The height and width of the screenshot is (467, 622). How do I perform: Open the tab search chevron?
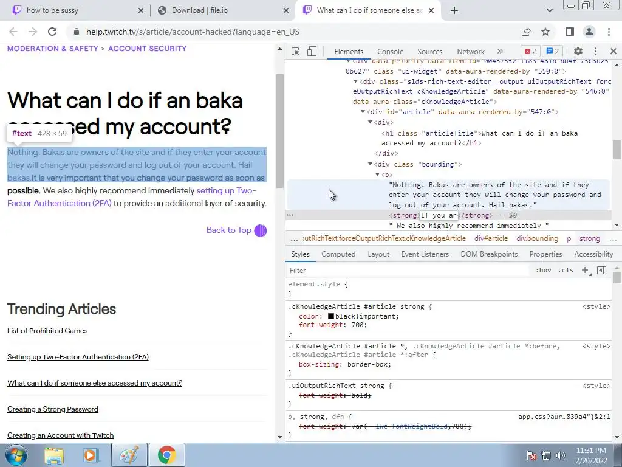(x=549, y=10)
